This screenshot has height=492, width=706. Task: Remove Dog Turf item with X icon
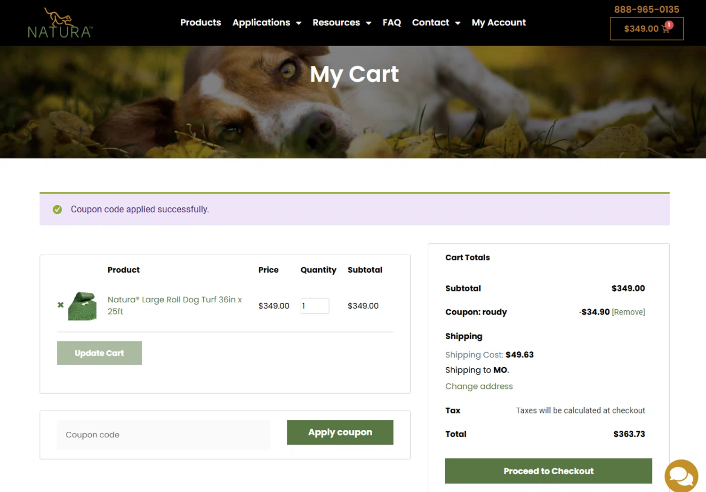[x=61, y=305]
